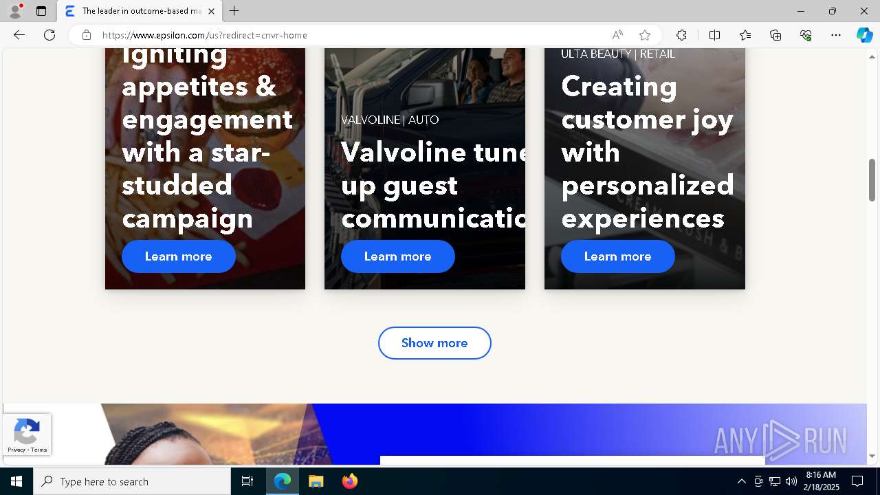Viewport: 880px width, 495px height.
Task: Launch Firefox from taskbar
Action: 350,481
